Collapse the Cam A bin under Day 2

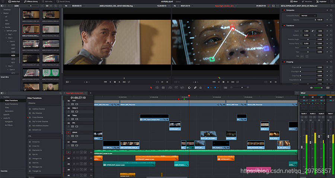click(x=8, y=41)
